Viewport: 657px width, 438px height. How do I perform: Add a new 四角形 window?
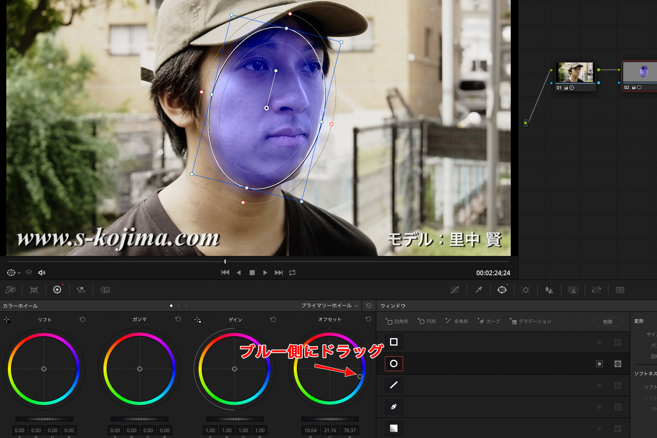pyautogui.click(x=397, y=321)
